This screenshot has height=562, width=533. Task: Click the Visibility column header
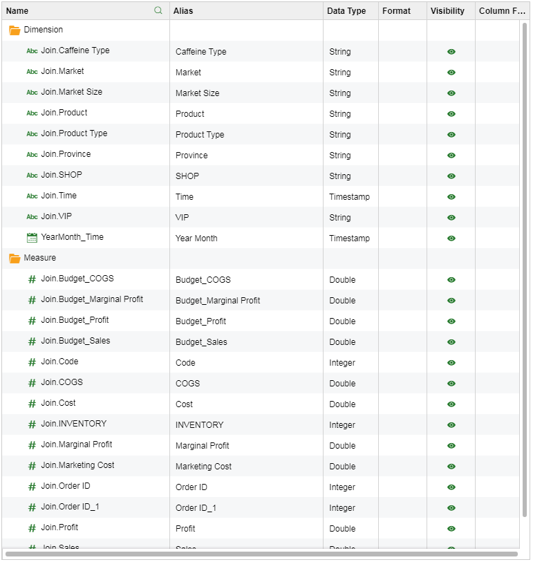(x=447, y=11)
